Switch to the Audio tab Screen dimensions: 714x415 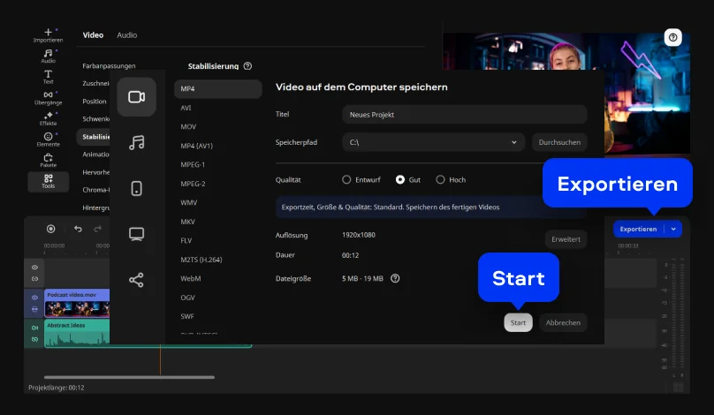coord(126,35)
